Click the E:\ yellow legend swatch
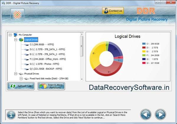Viewport: 177px width, 124px height. point(144,51)
